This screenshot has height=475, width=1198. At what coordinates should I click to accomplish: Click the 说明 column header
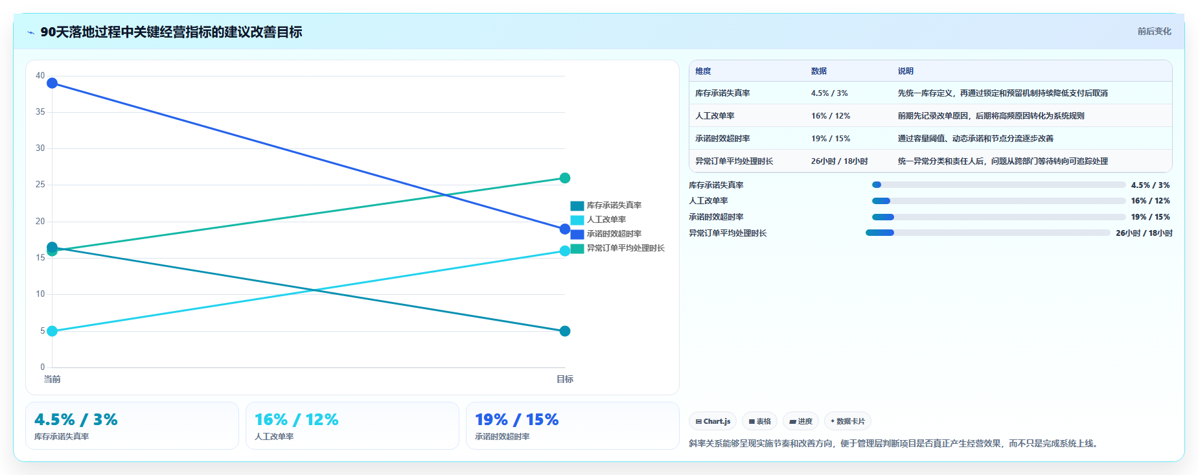pyautogui.click(x=906, y=71)
